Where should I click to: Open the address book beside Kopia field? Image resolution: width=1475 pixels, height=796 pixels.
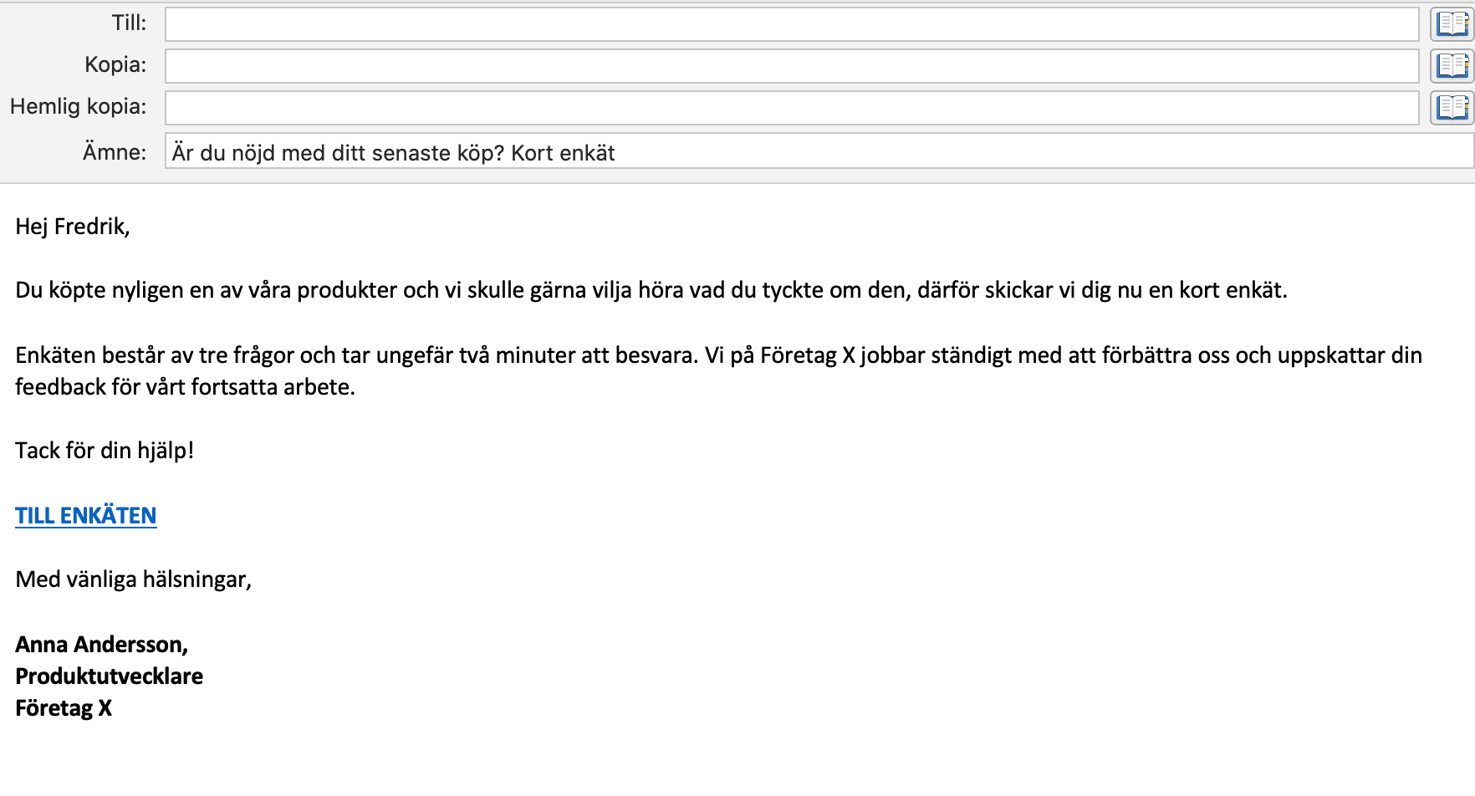click(1452, 64)
